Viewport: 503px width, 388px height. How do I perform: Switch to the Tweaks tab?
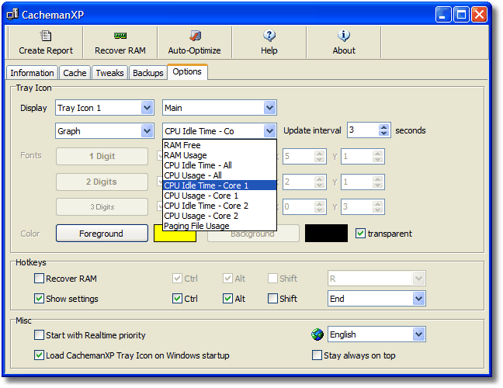[x=109, y=73]
